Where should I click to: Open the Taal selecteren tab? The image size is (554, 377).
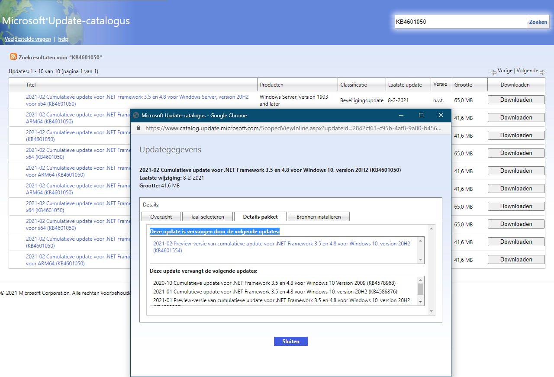point(207,216)
